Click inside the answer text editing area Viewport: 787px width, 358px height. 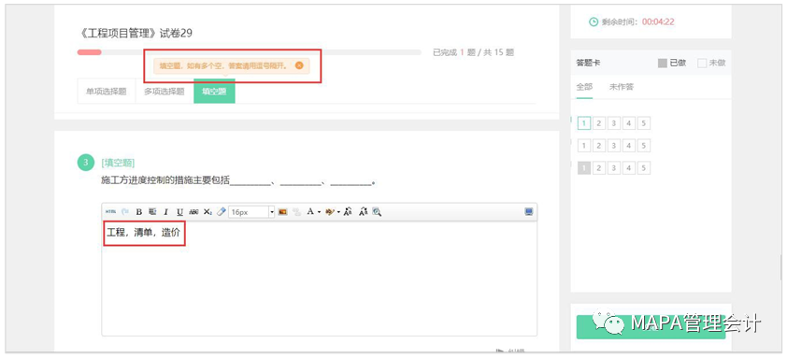tap(320, 279)
